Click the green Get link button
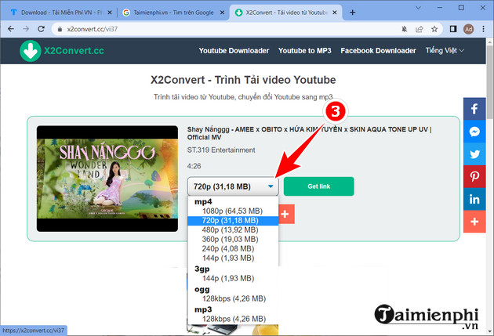This screenshot has height=336, width=494. [x=319, y=186]
